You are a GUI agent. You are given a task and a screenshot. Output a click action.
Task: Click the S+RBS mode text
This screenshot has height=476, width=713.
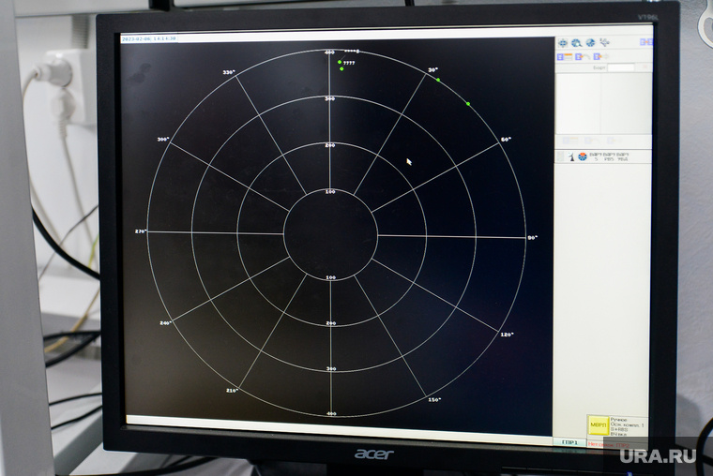(619, 429)
